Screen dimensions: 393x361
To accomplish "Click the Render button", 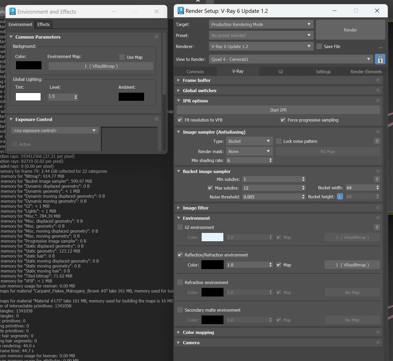I will [x=350, y=30].
